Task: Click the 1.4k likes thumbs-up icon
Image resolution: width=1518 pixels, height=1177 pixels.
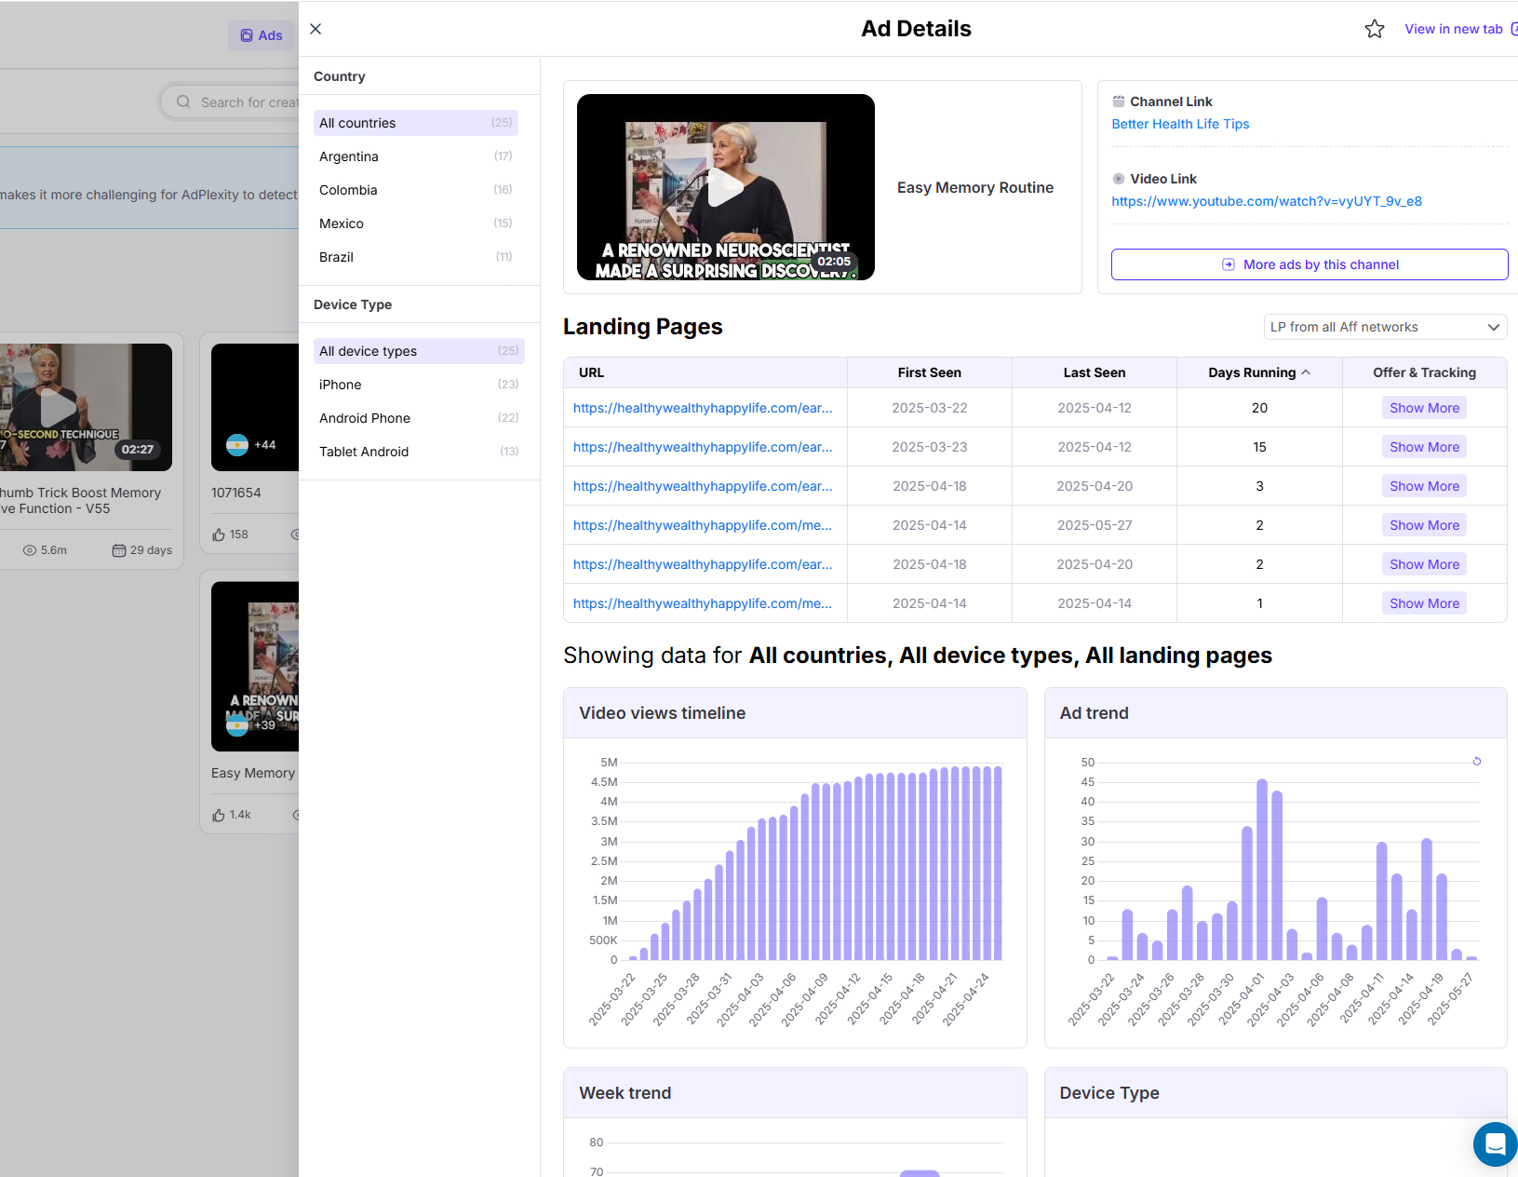Action: click(x=219, y=815)
